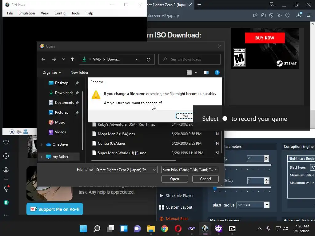Click the green 'a' icon in browser sidebar

tap(6, 203)
